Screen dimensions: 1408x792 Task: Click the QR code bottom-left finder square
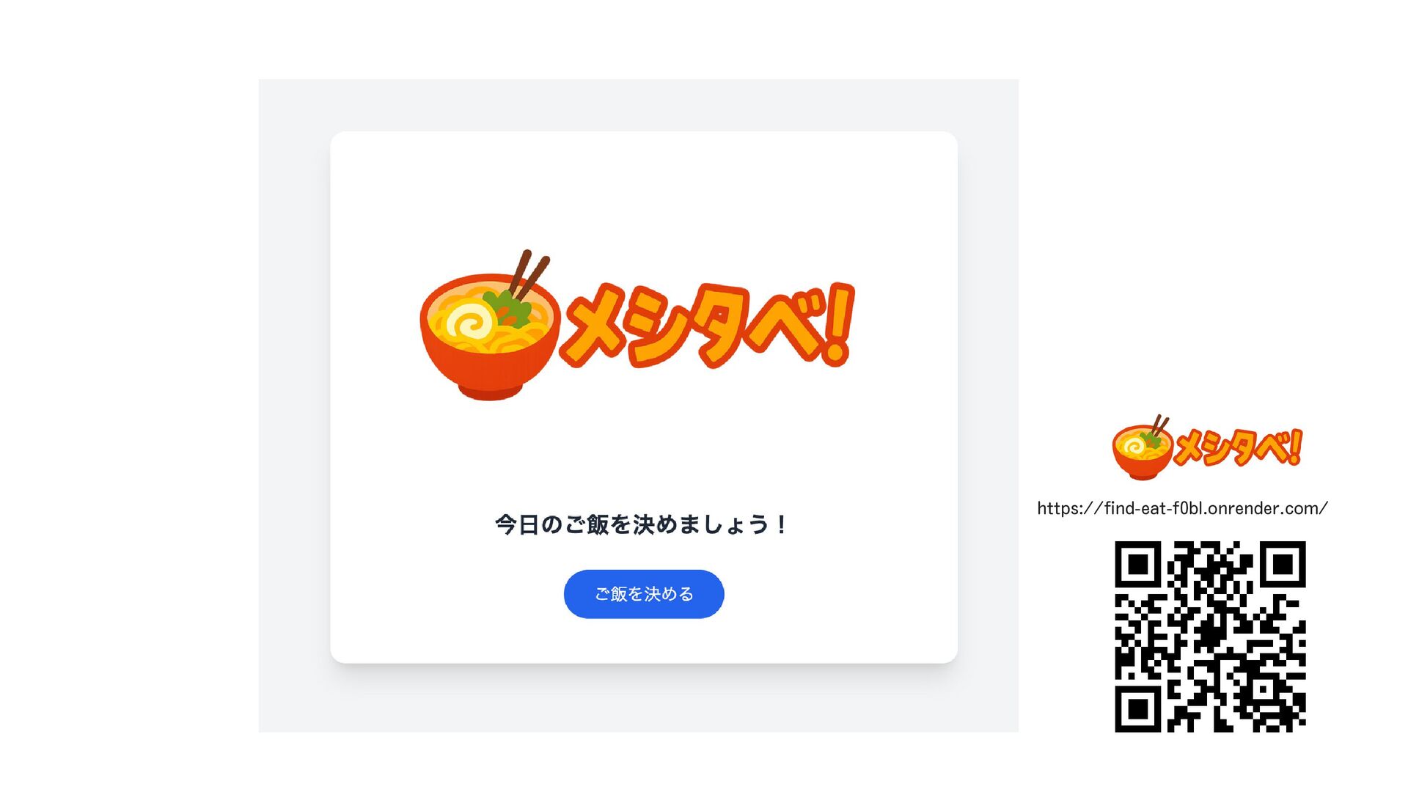click(1138, 709)
